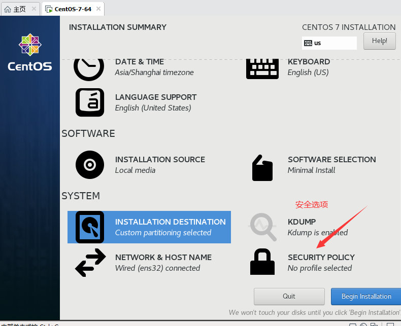The height and width of the screenshot is (326, 401).
Task: Switch to the 主页 tab
Action: click(20, 9)
